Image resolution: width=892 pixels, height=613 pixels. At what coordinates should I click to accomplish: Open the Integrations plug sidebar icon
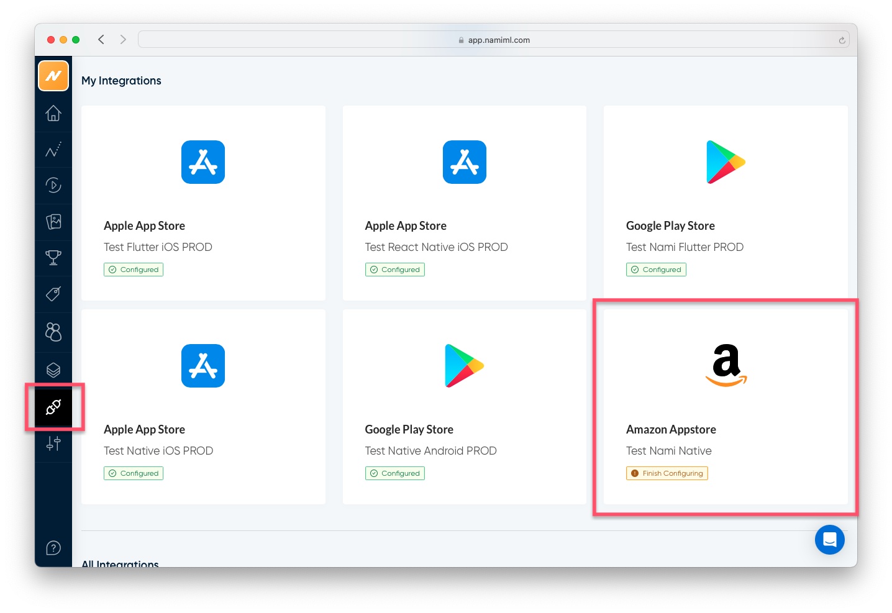click(x=53, y=407)
